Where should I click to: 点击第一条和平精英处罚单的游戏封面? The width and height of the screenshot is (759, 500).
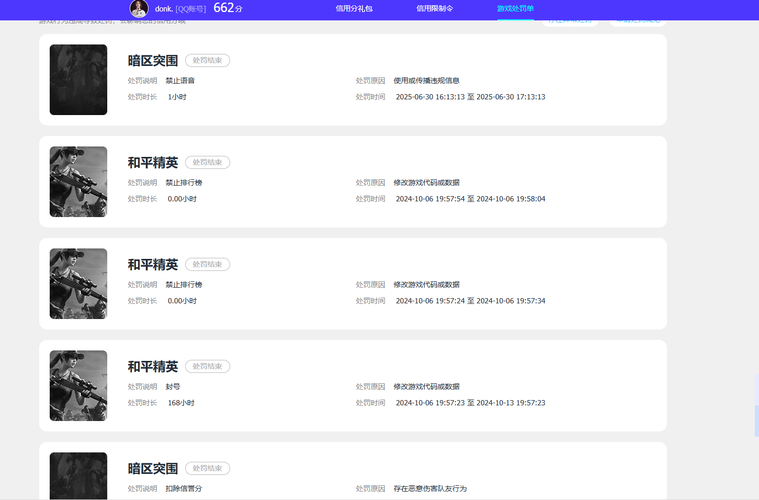(78, 181)
